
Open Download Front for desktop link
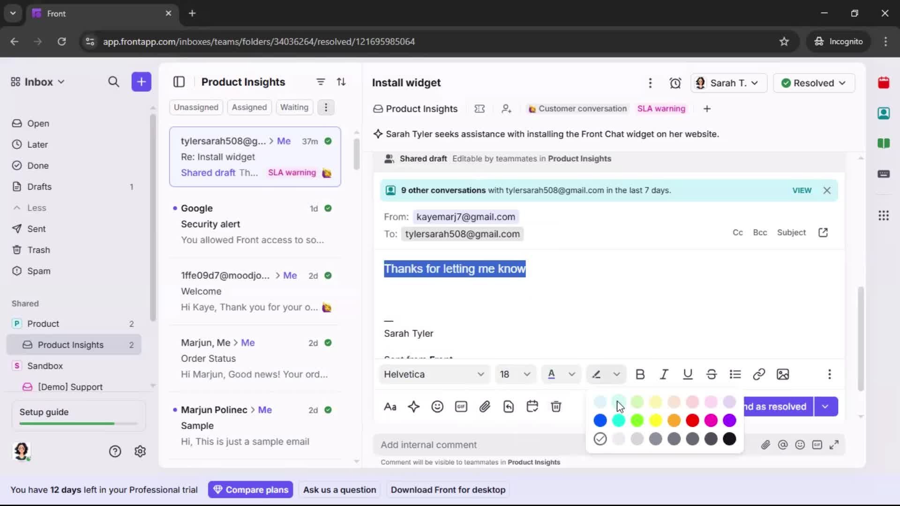pos(448,490)
